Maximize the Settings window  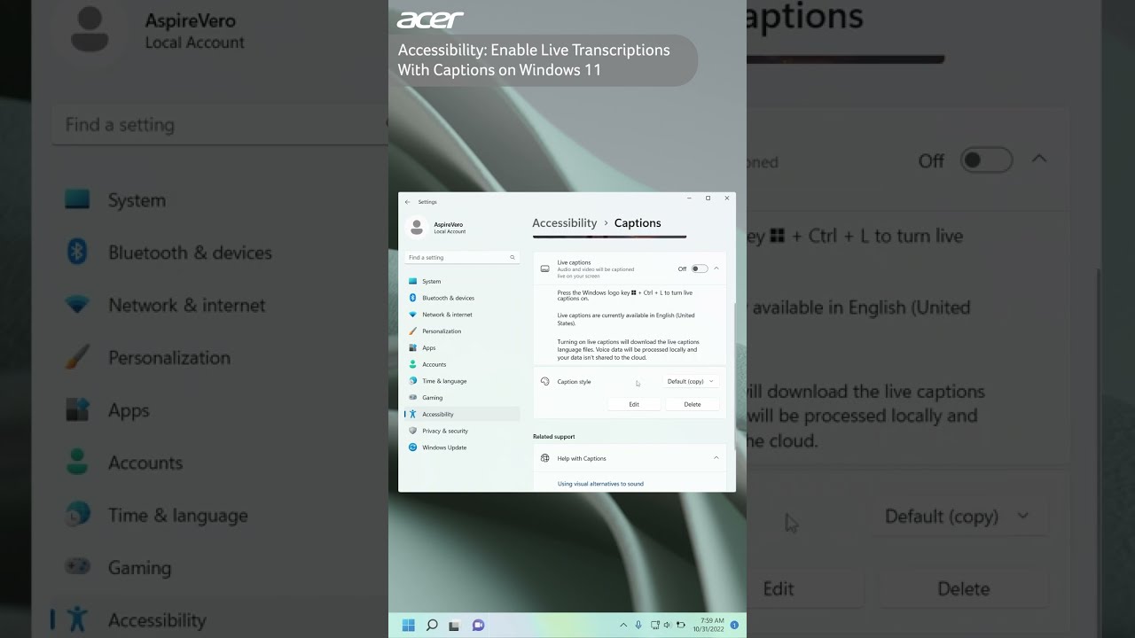[x=708, y=198]
